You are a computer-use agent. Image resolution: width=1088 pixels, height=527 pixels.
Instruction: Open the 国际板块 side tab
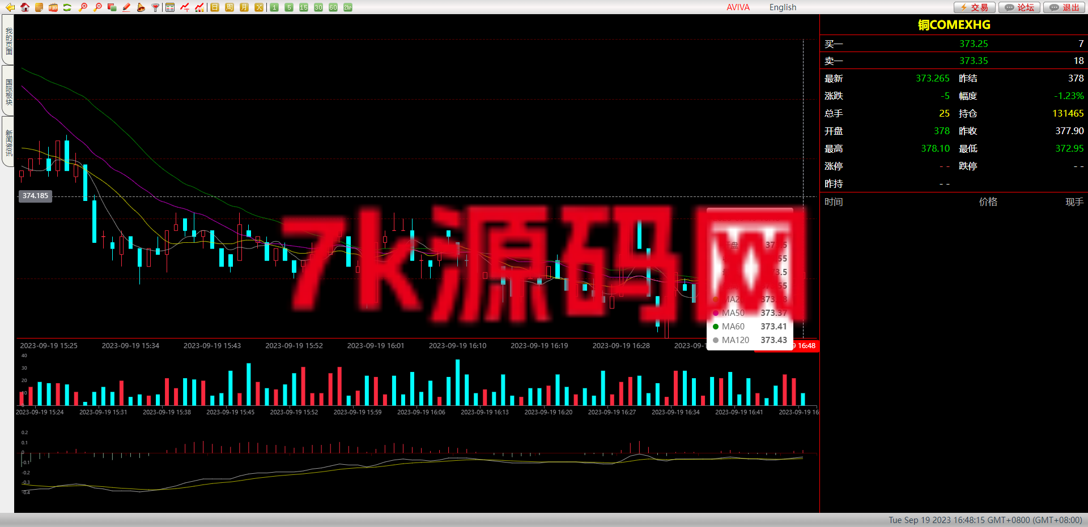[8, 91]
